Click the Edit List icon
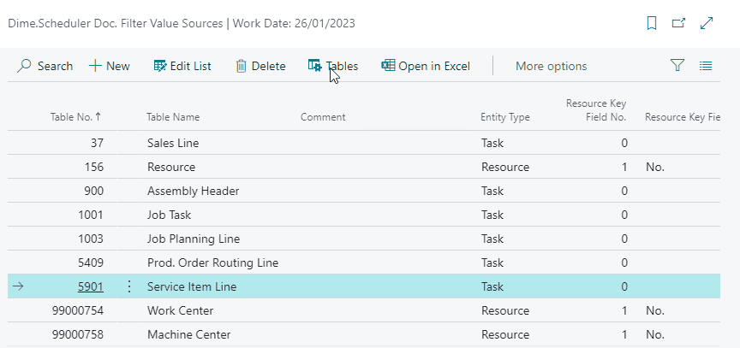Image resolution: width=740 pixels, height=348 pixels. pyautogui.click(x=160, y=66)
